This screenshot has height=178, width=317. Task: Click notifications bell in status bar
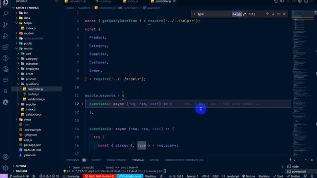pyautogui.click(x=312, y=176)
